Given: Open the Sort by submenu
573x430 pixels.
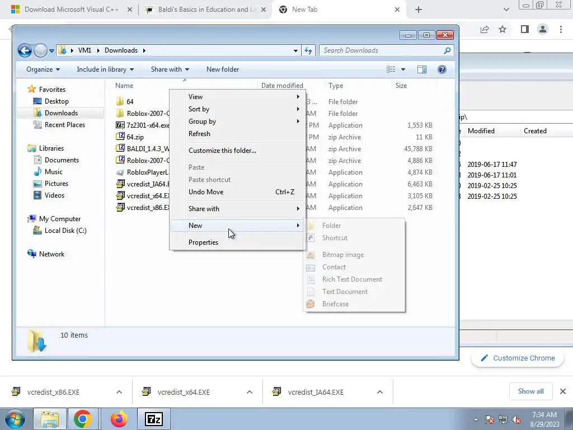Looking at the screenshot, I should [237, 109].
